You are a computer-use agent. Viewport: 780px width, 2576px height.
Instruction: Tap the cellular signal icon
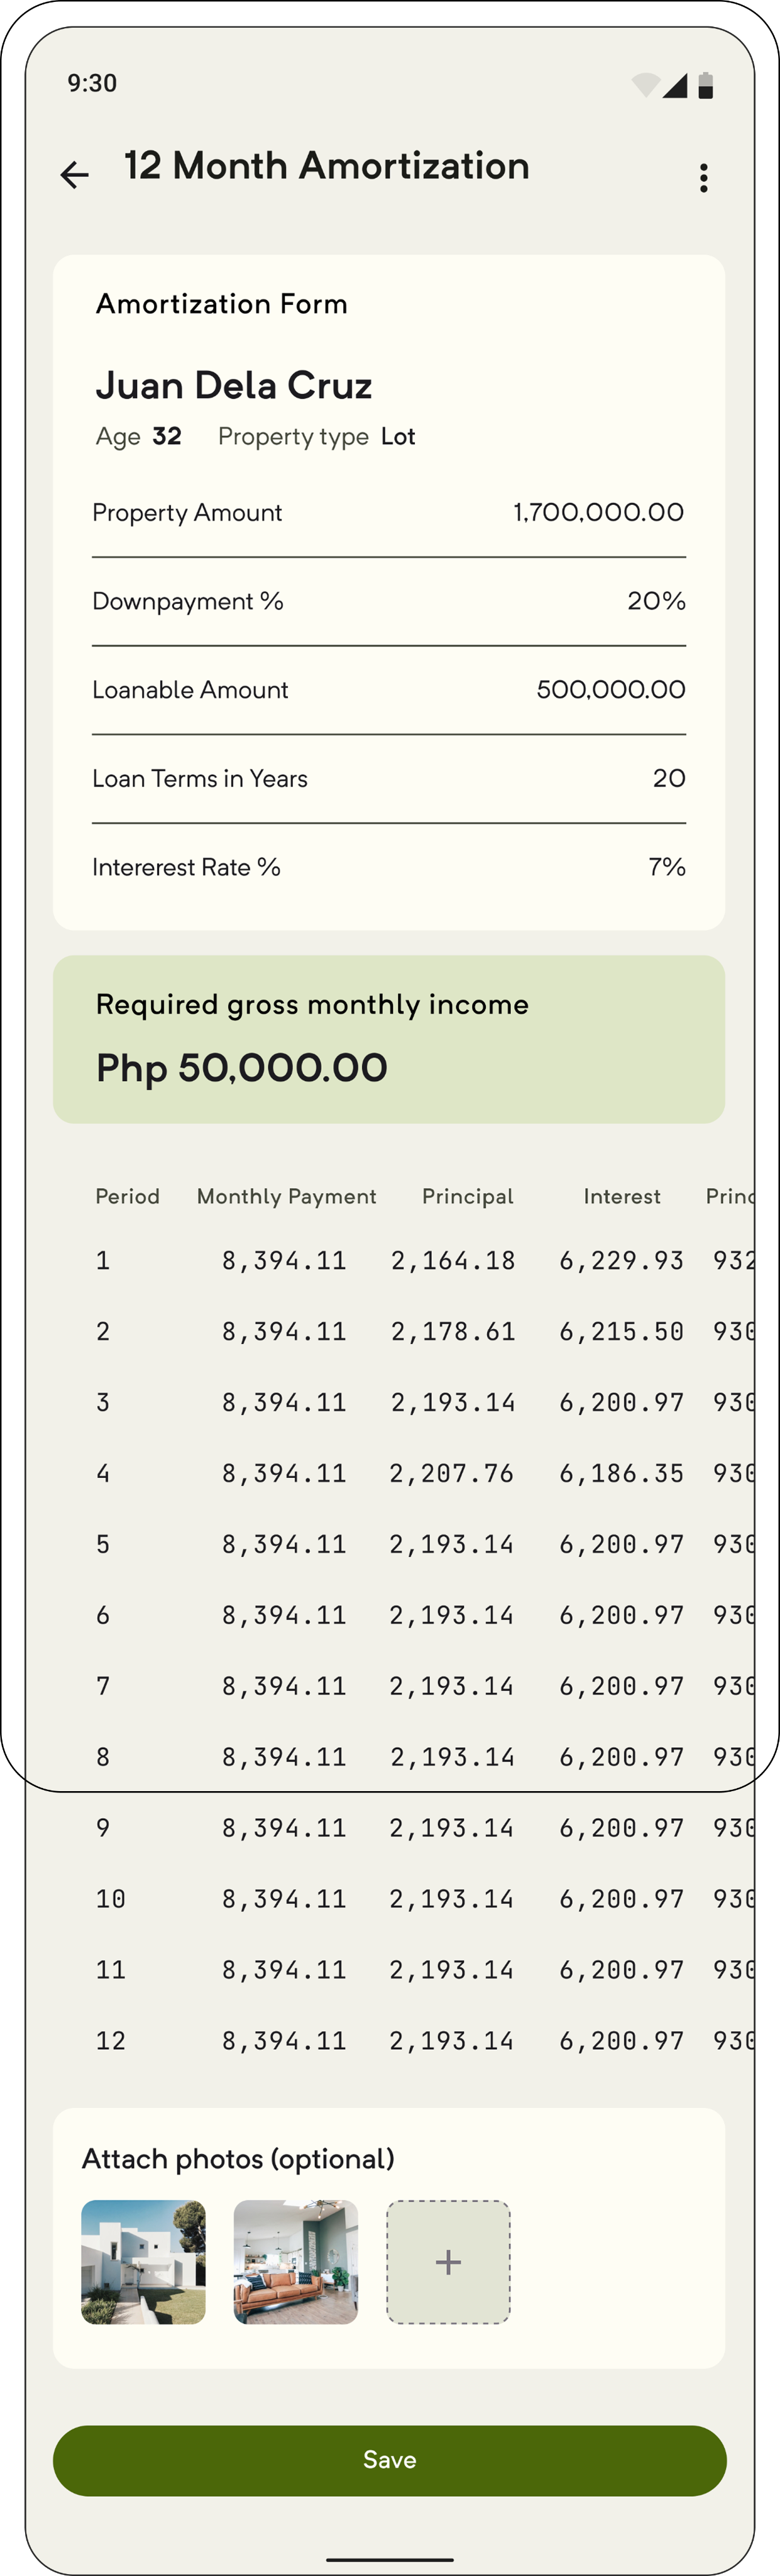(675, 85)
